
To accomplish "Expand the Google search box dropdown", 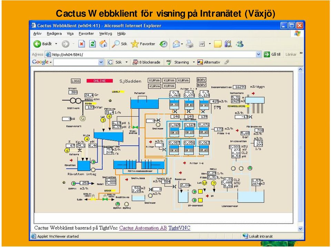I will (x=101, y=62).
